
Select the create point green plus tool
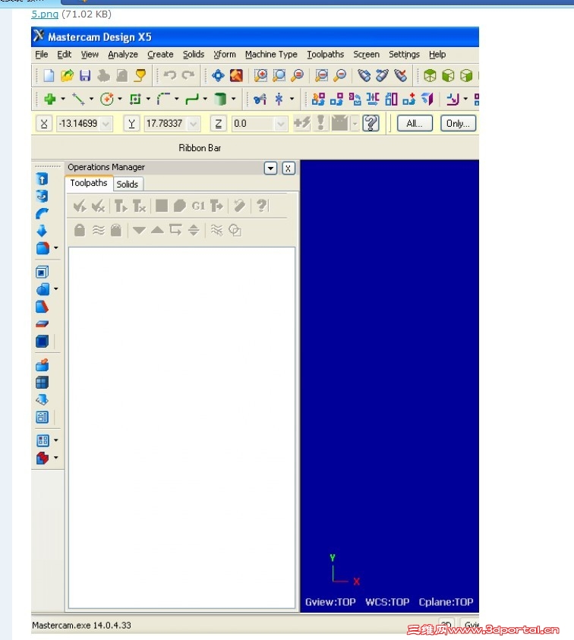pos(50,99)
